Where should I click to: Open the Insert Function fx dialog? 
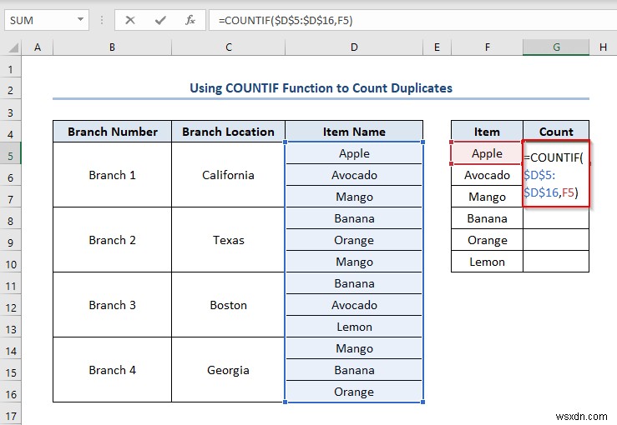tap(190, 20)
